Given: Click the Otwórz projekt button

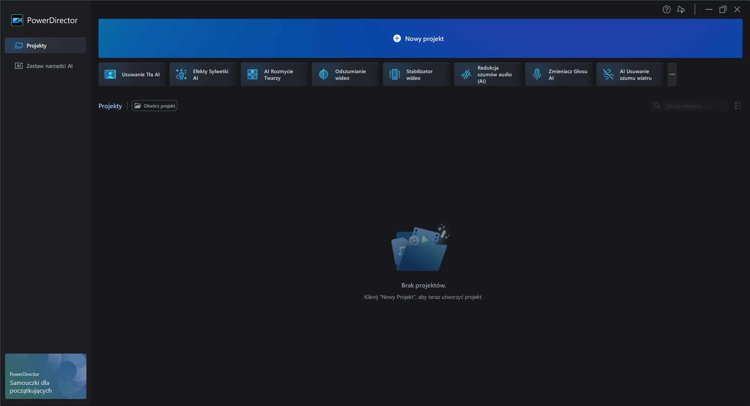Looking at the screenshot, I should pos(154,106).
